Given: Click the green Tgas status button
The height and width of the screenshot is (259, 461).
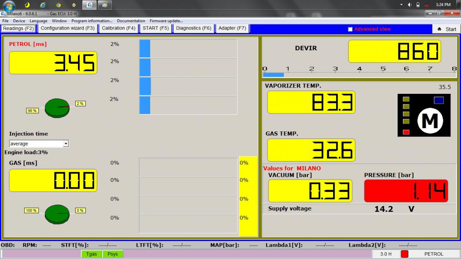Looking at the screenshot, I should (91, 254).
